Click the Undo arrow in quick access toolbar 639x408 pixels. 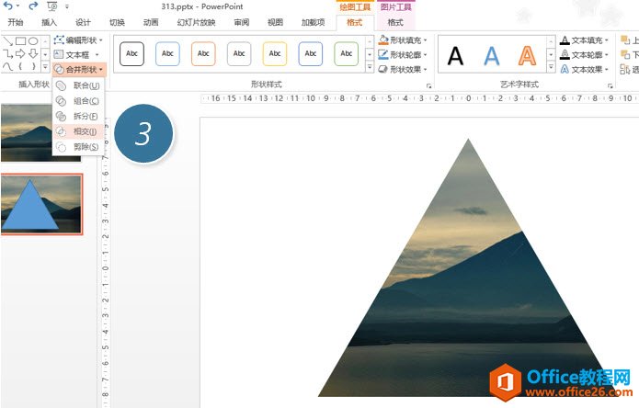(8, 6)
